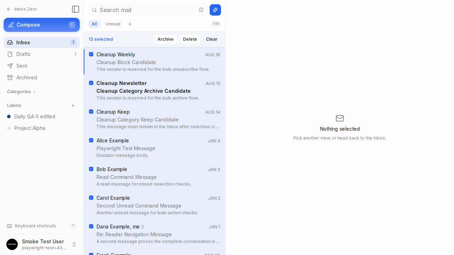This screenshot has width=454, height=255.
Task: Collapse the sidebar with the panel icon
Action: 75,9
